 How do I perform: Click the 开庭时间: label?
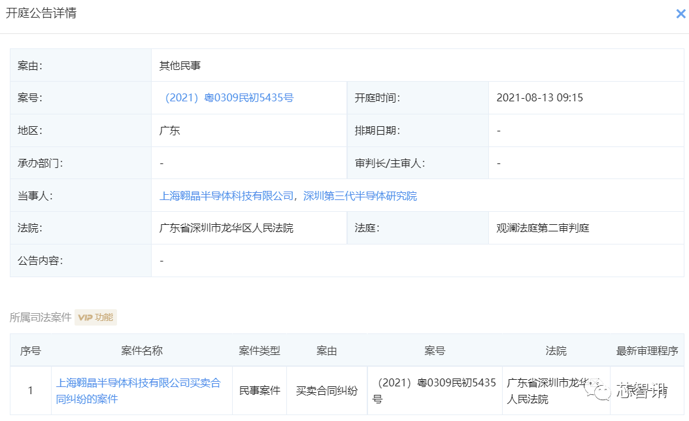tap(377, 97)
